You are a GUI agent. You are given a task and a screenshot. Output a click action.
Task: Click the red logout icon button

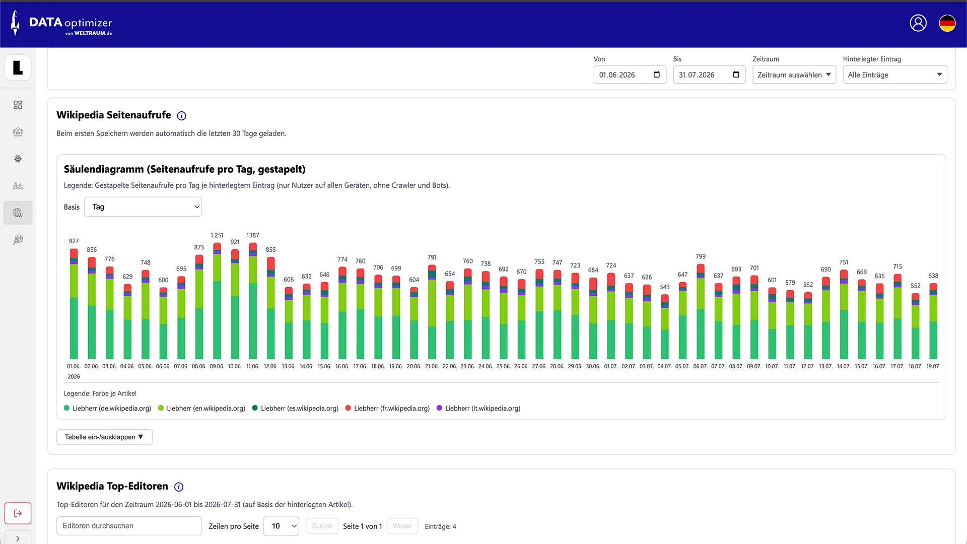pyautogui.click(x=18, y=513)
